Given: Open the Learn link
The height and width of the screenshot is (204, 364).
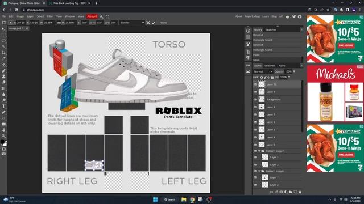Looking at the screenshot, I should [x=266, y=16].
